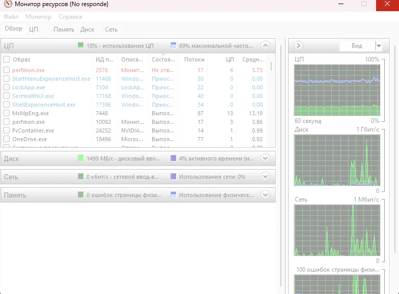Switch to the Память tab
Screen dimensions: 399x294
(x=64, y=29)
